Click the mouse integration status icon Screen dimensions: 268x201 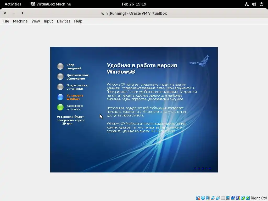[x=243, y=198]
